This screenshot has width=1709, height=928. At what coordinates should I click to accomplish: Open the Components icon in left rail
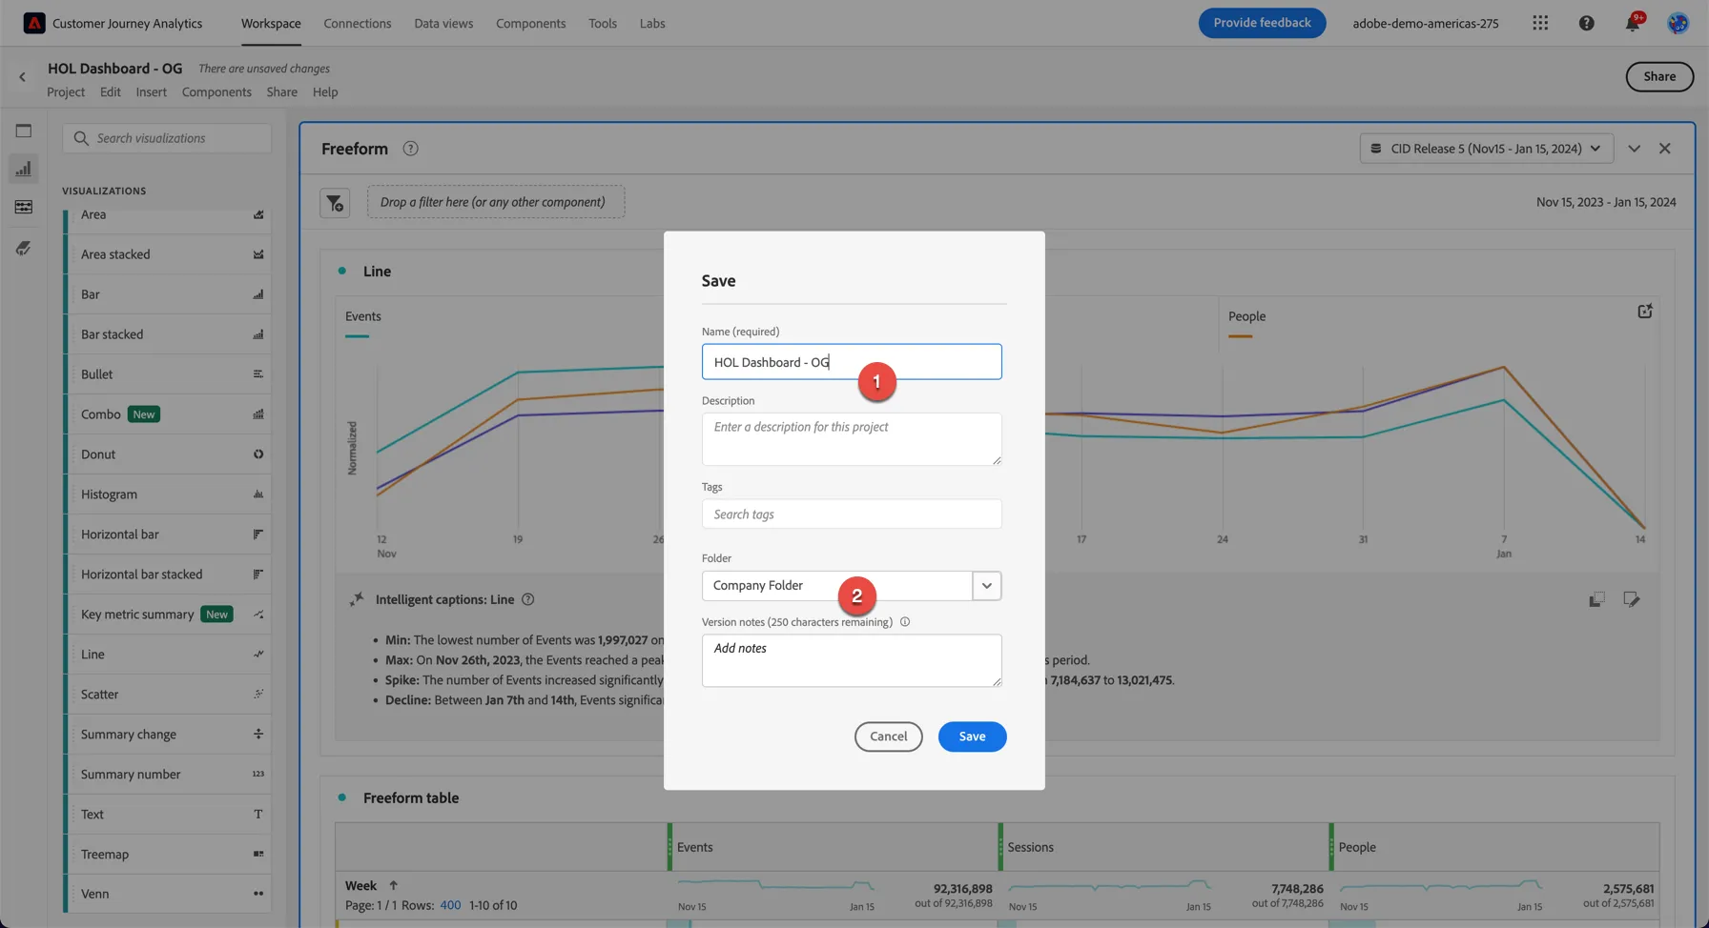click(x=24, y=207)
